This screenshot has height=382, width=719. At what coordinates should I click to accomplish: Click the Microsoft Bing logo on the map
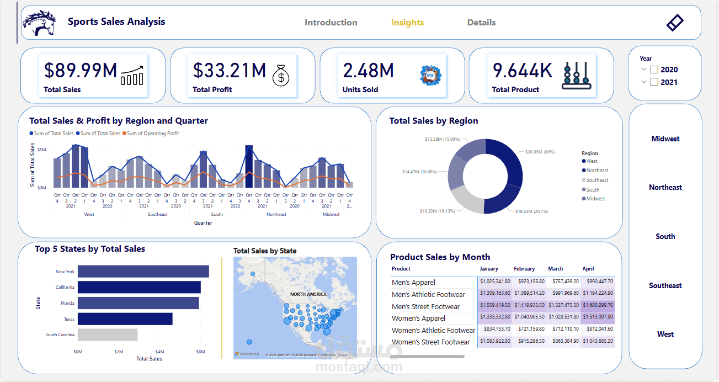pos(247,354)
